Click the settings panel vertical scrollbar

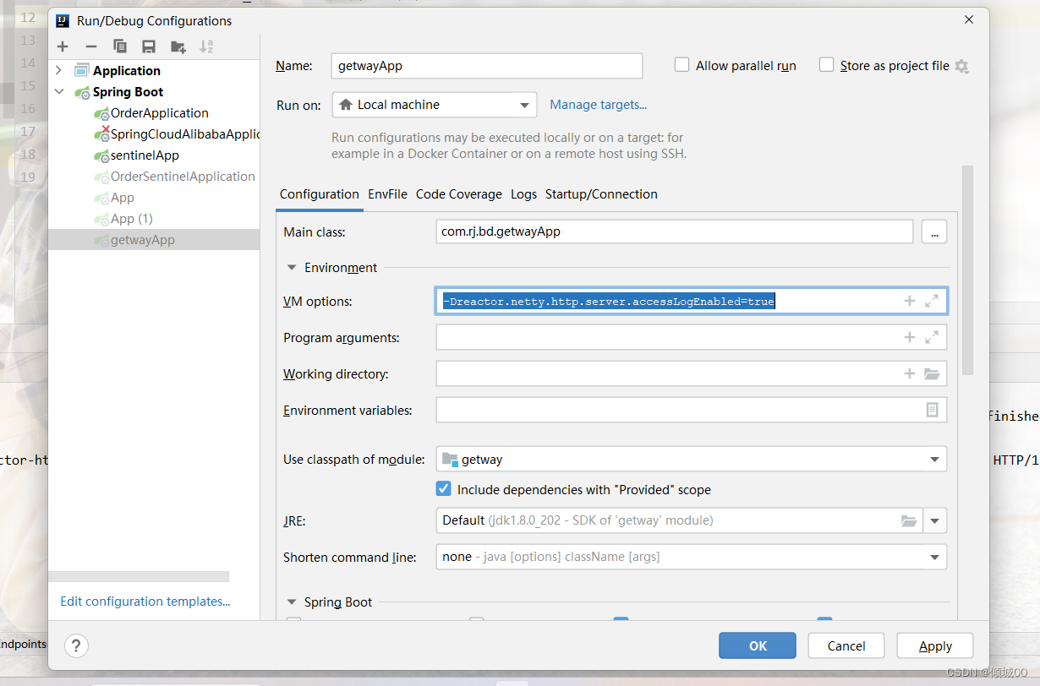coord(968,270)
